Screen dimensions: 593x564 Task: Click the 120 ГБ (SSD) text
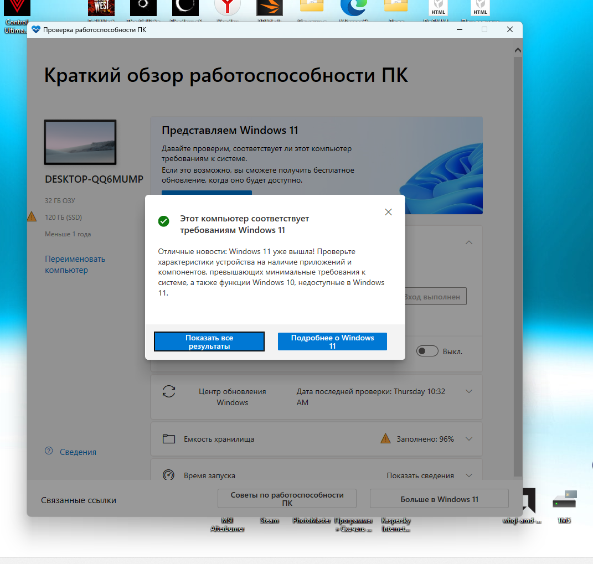63,218
